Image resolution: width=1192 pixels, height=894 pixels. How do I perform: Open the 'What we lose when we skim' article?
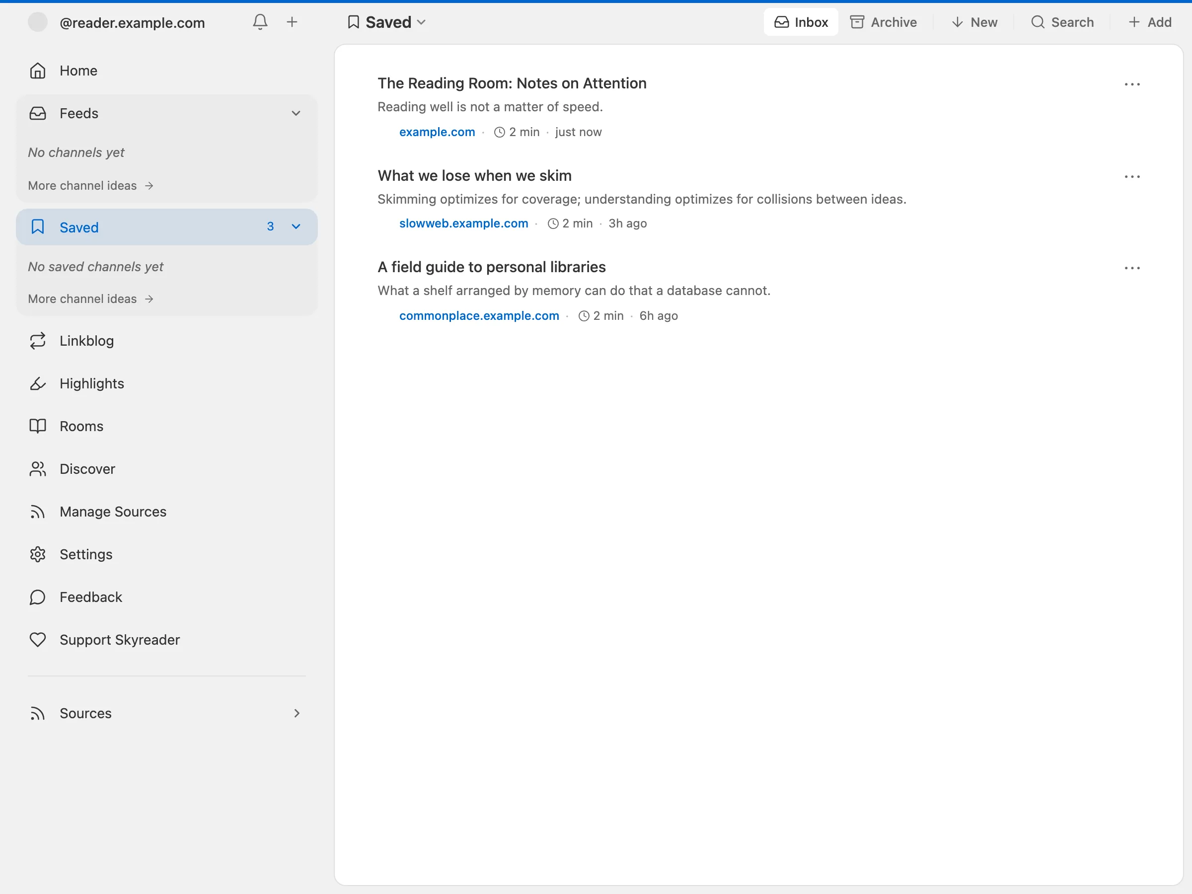point(474,176)
